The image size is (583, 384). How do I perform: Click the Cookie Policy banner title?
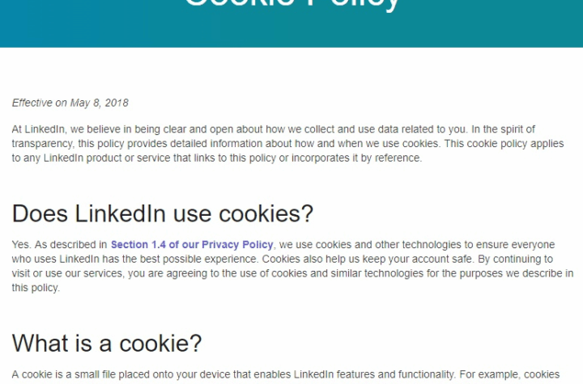click(x=291, y=5)
